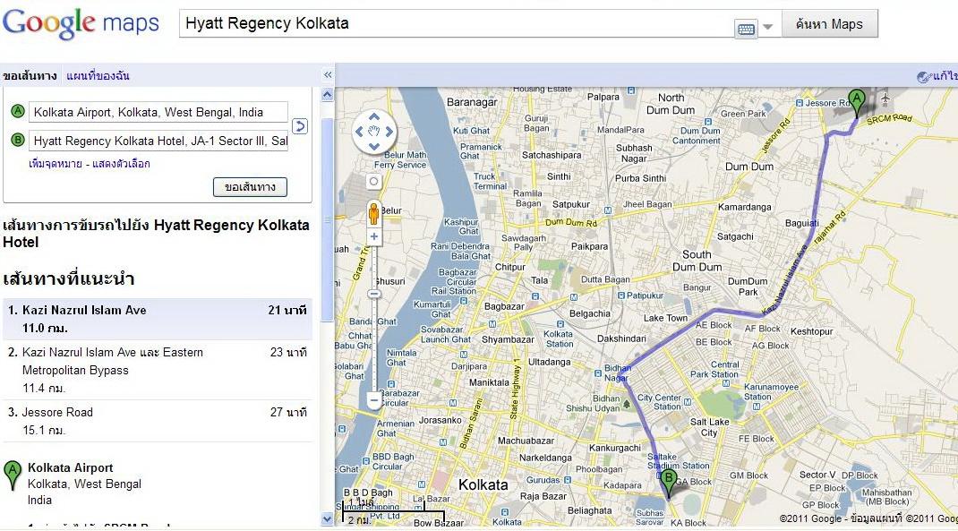
Task: Pan the map down with arrow control
Action: point(374,147)
